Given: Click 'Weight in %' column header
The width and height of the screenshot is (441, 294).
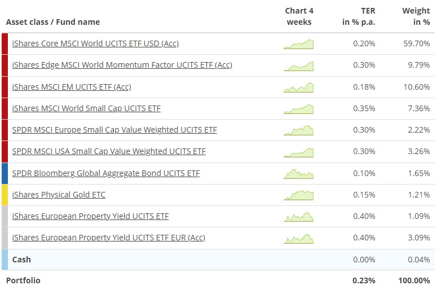Looking at the screenshot, I should (x=416, y=16).
